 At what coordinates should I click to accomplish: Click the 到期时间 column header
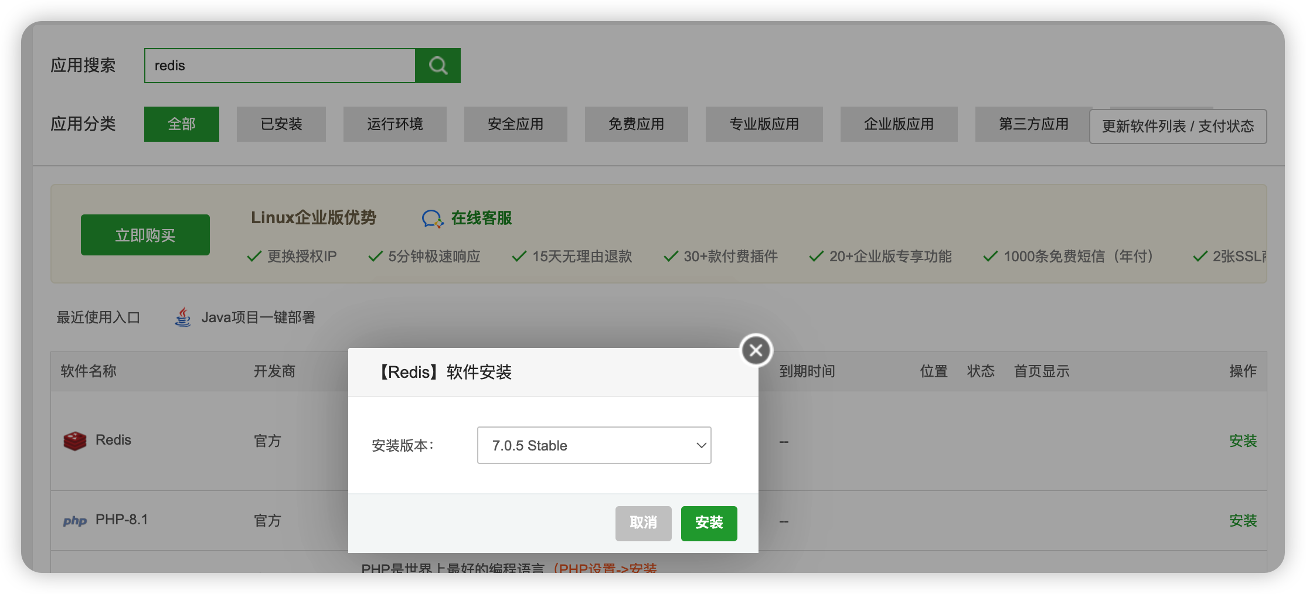point(807,371)
